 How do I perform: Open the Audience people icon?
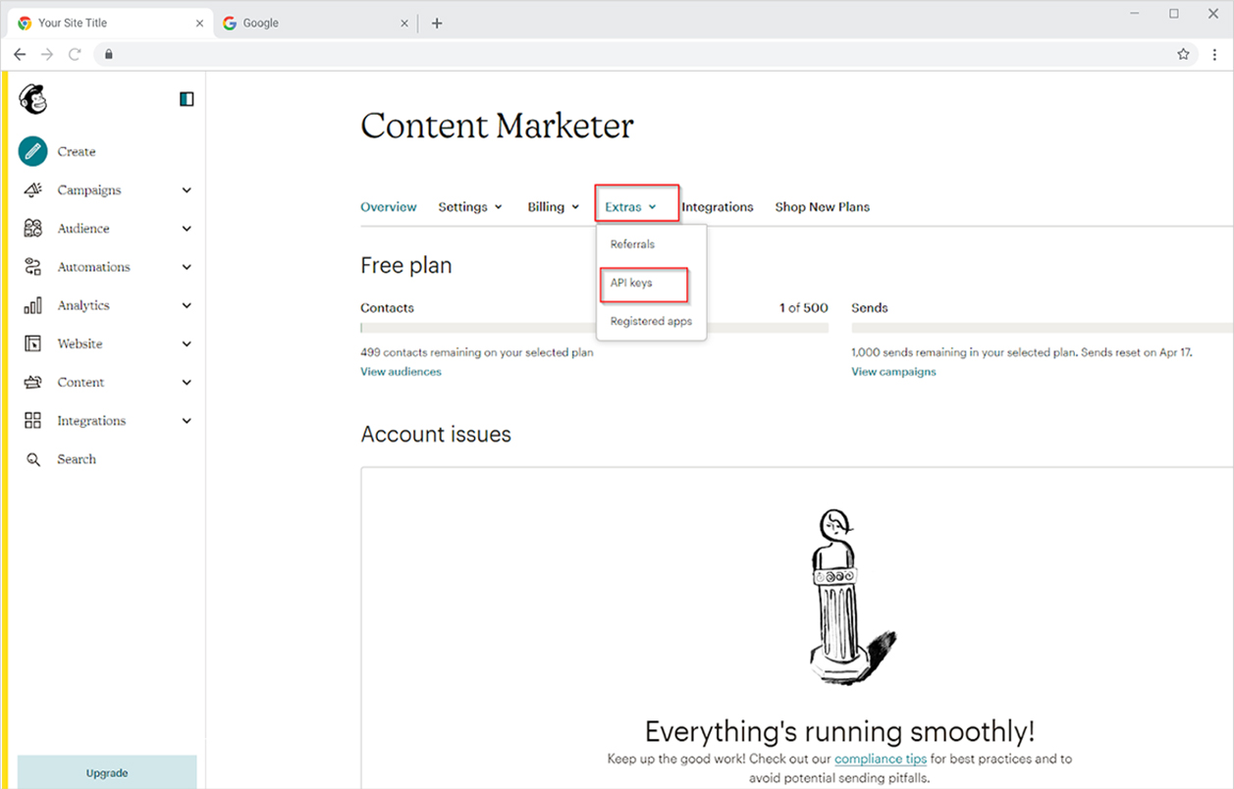33,229
